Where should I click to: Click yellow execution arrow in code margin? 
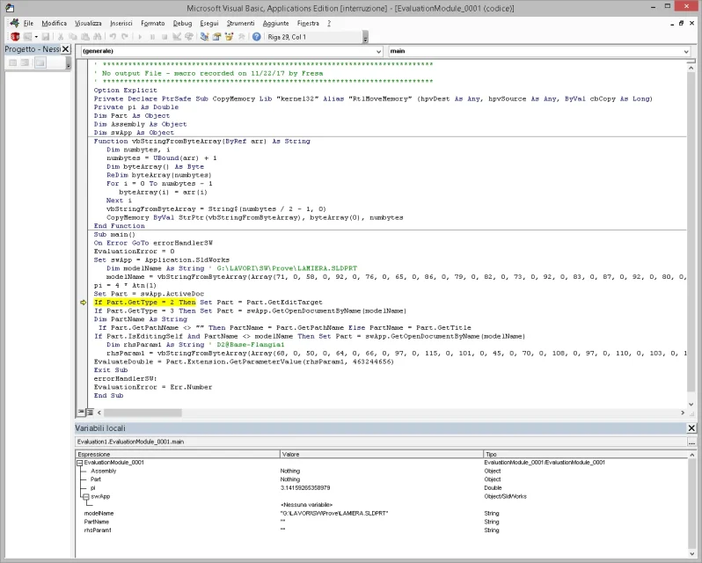click(83, 303)
